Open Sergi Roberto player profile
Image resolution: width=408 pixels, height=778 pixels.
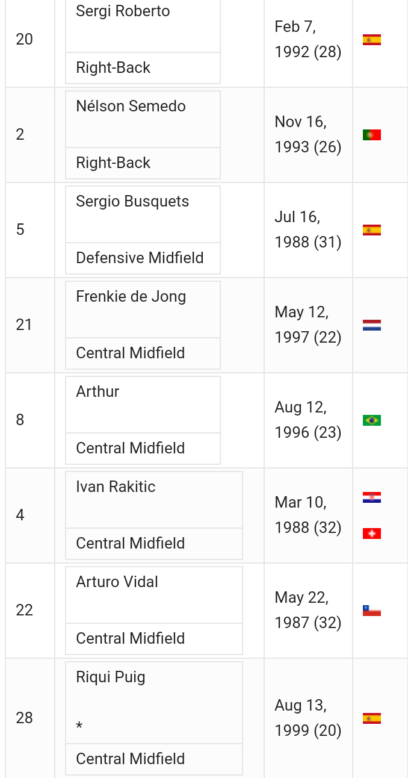[x=123, y=11]
